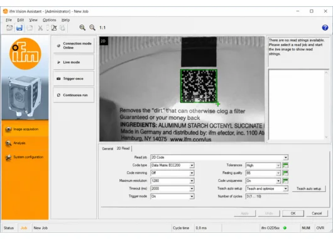The image size is (333, 239).
Task: Toggle Connection mode Online
Action: pos(74,45)
